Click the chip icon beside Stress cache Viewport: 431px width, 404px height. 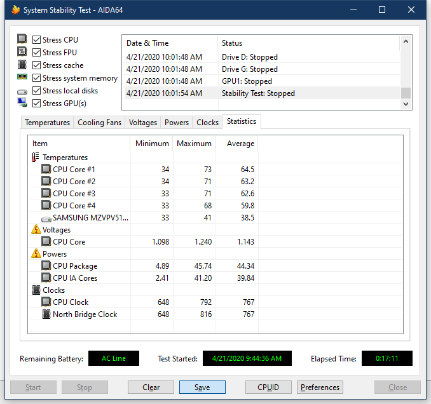[22, 64]
